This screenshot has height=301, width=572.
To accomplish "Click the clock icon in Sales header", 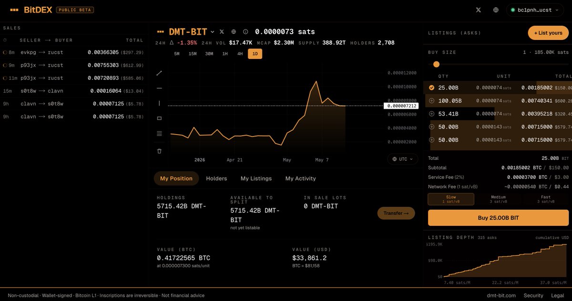I will (5, 40).
